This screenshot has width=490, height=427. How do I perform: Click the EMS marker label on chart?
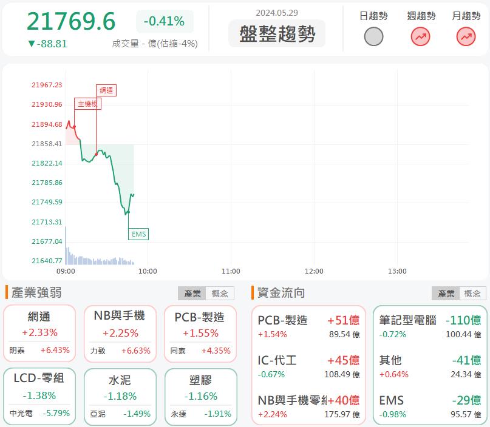click(x=138, y=234)
